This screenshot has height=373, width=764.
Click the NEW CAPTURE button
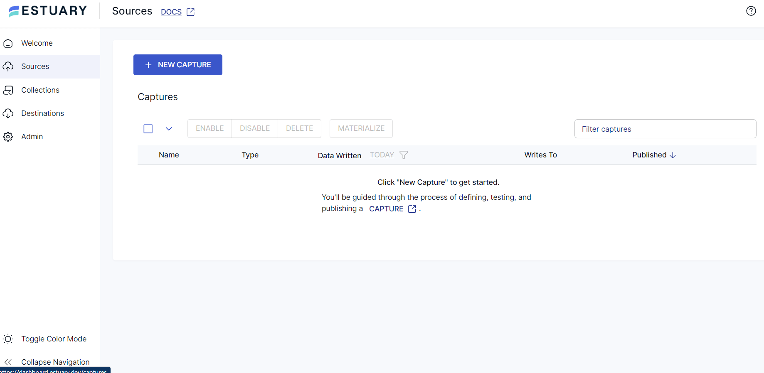tap(178, 65)
